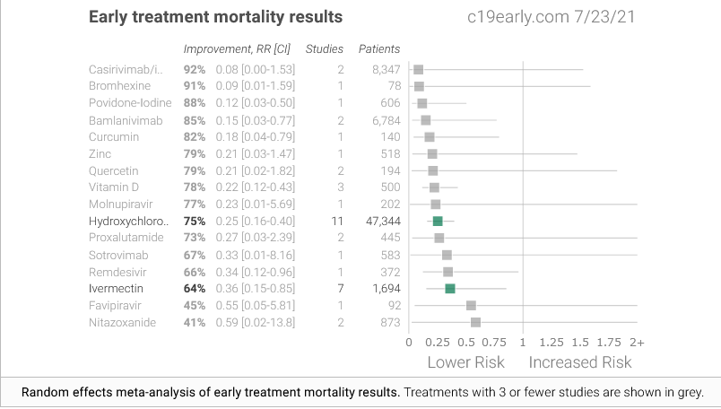Image resolution: width=721 pixels, height=409 pixels.
Task: Click the grey Nitazoxanide square marker
Action: [x=475, y=322]
